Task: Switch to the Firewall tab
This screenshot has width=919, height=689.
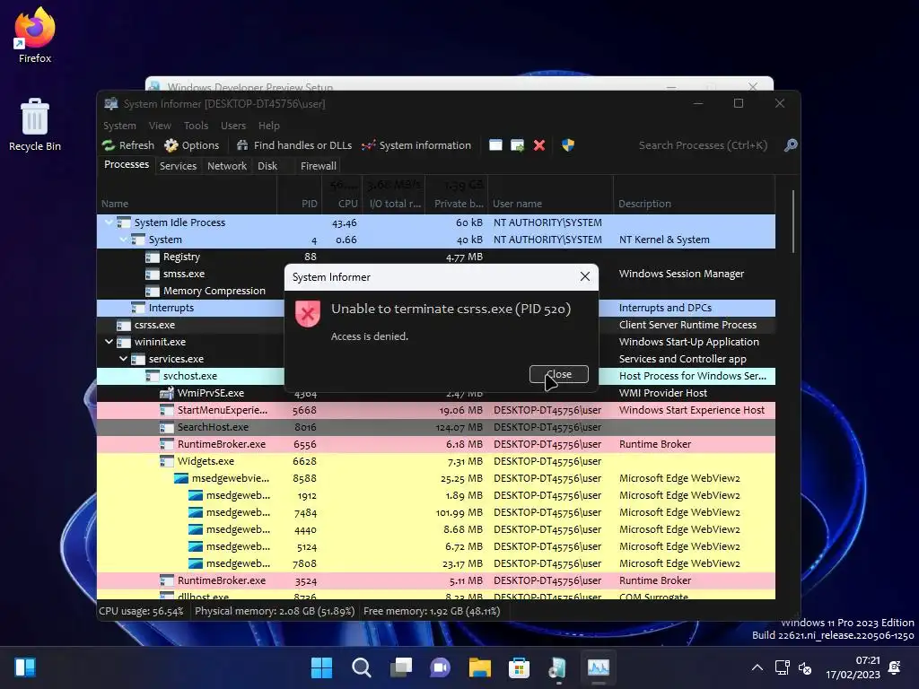Action: tap(319, 166)
